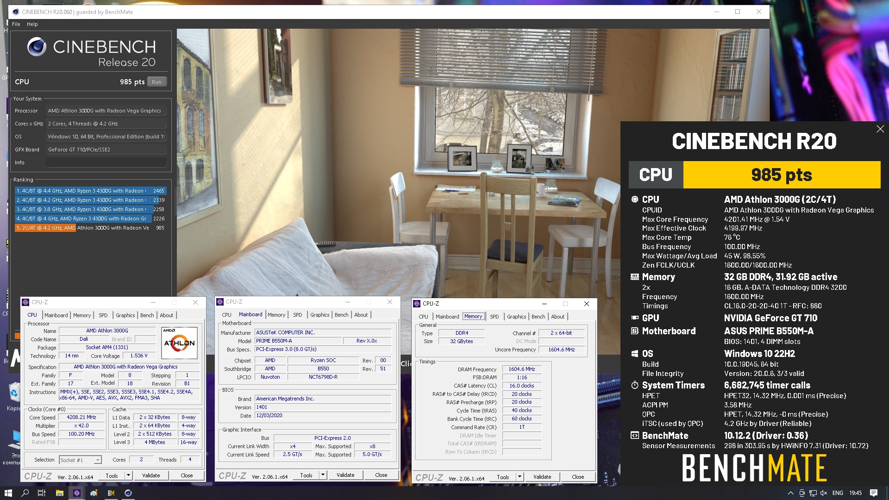Image resolution: width=889 pixels, height=500 pixels.
Task: Select Bench tab in CPU-Z CPU window
Action: (147, 315)
